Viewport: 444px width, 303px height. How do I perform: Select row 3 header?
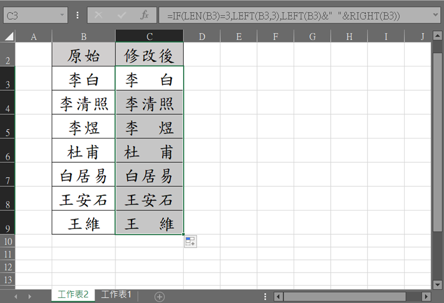point(8,78)
